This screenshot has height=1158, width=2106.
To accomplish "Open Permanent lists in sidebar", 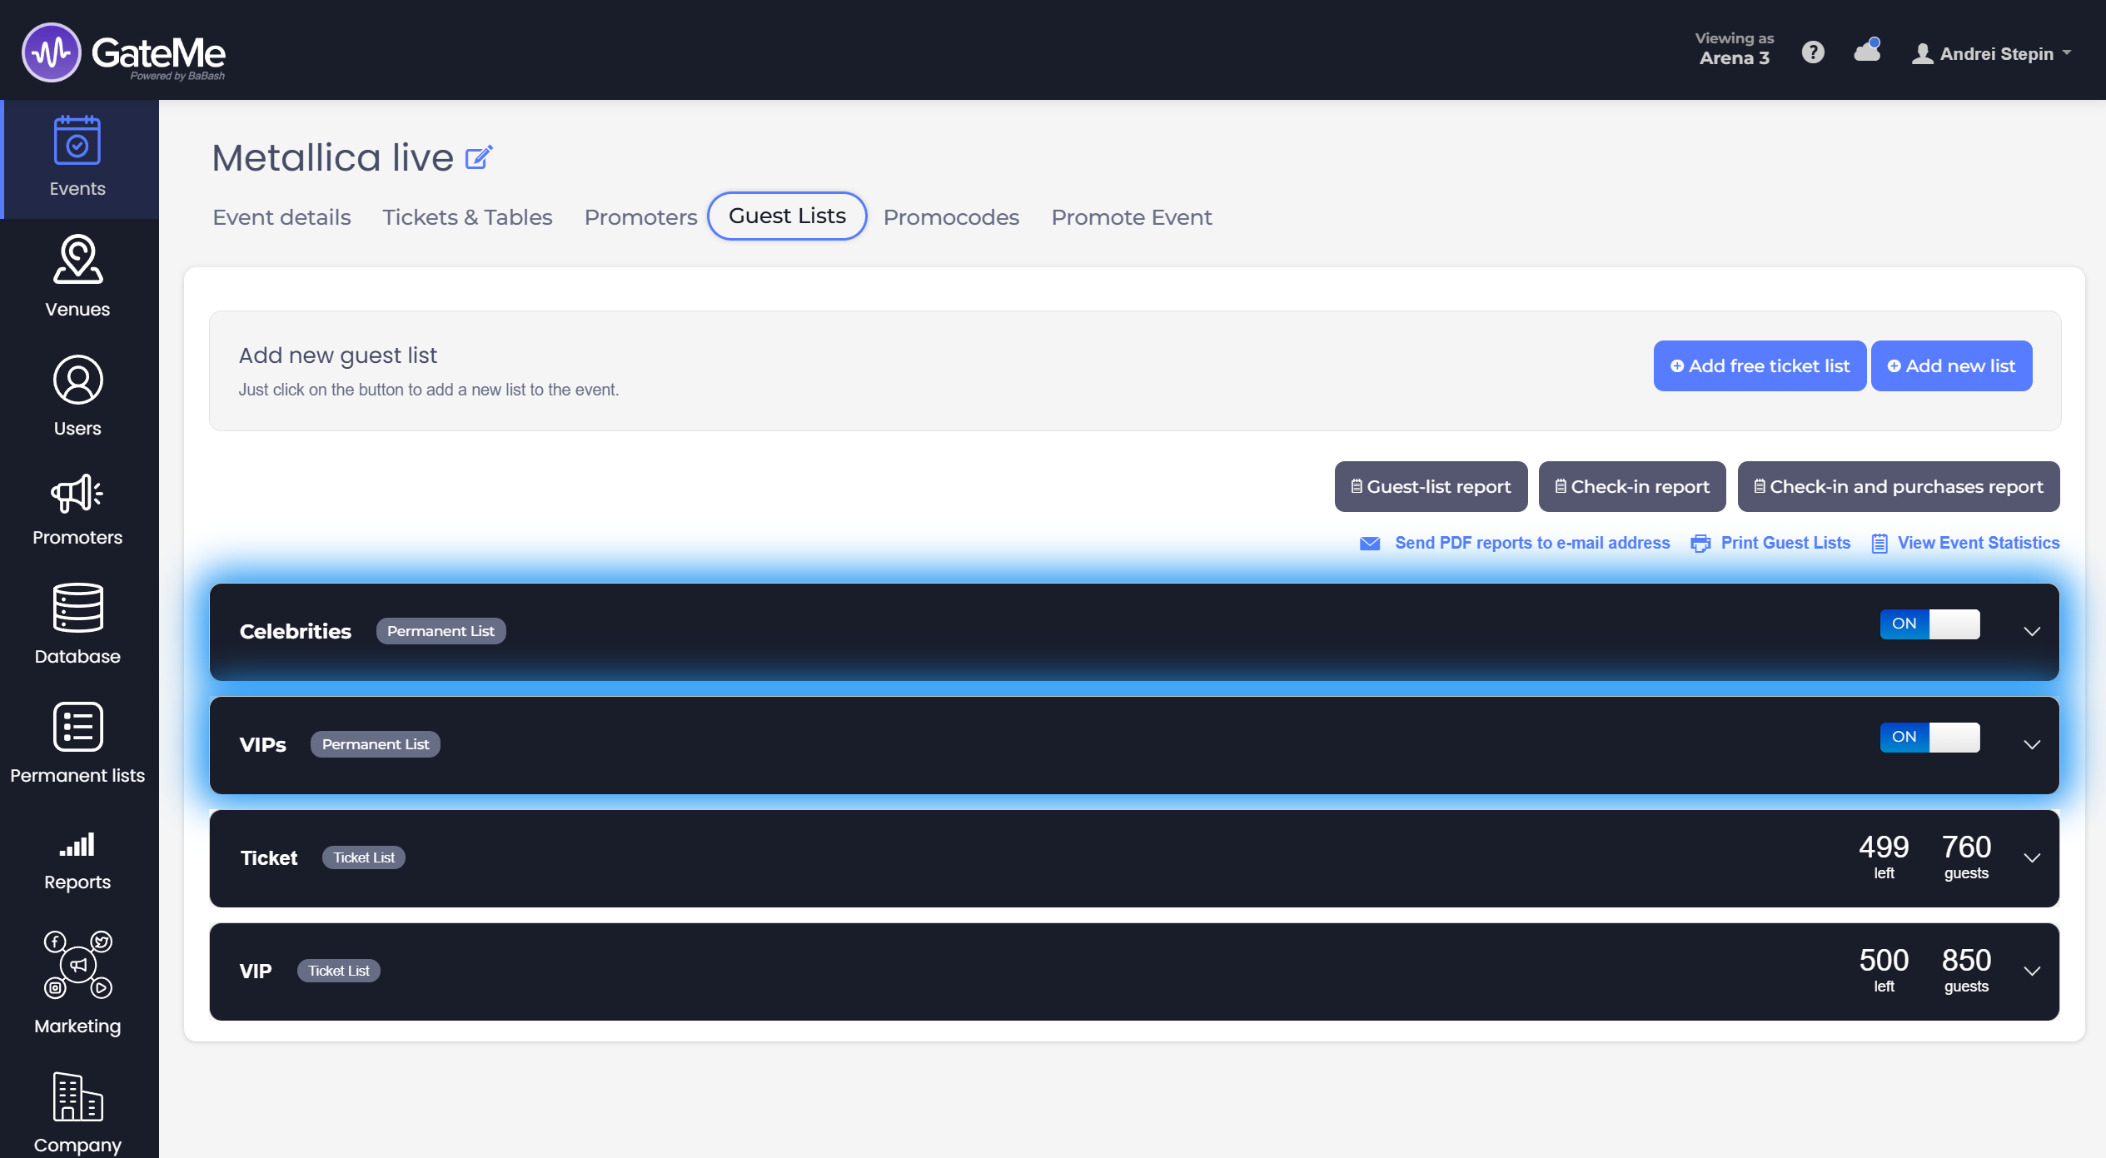I will 77,743.
